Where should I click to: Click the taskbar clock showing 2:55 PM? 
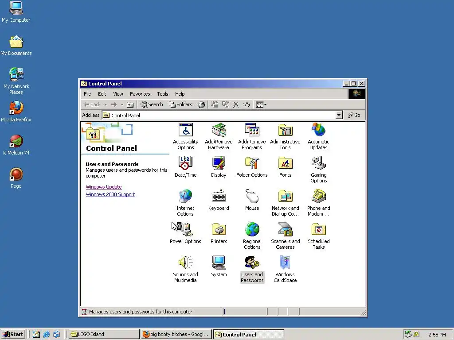tap(437, 335)
